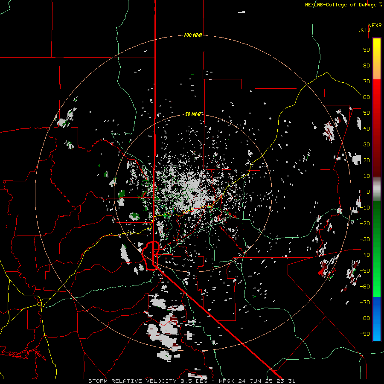
Task: Pick the orange segment of the color bar
Action: pos(377,72)
